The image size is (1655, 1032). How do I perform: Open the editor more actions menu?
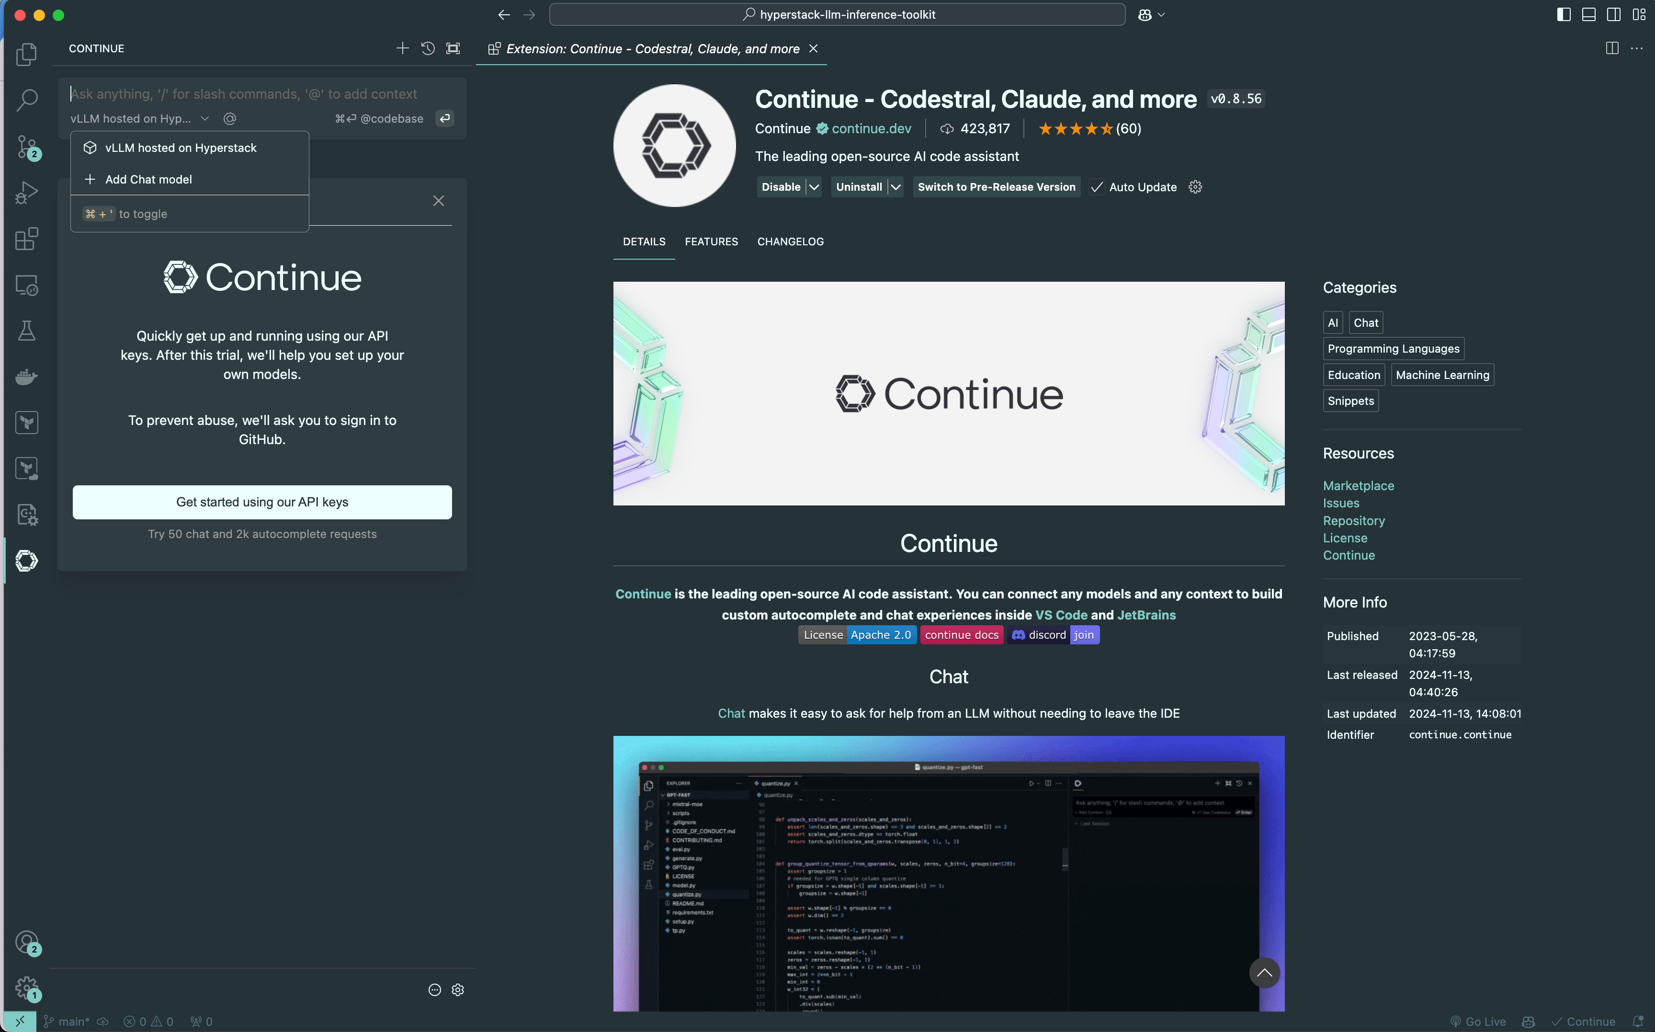pyautogui.click(x=1637, y=48)
